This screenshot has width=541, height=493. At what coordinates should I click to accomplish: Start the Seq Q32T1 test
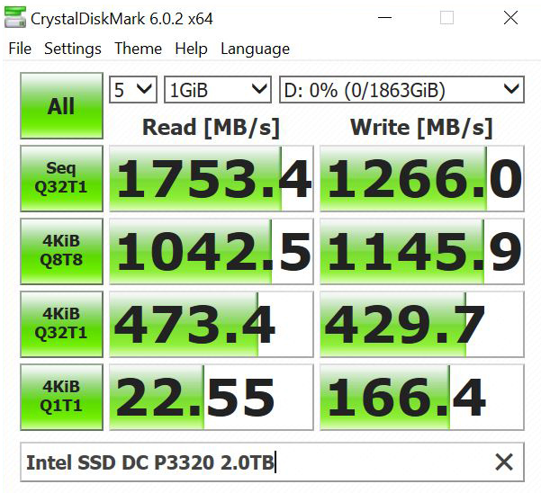[61, 178]
